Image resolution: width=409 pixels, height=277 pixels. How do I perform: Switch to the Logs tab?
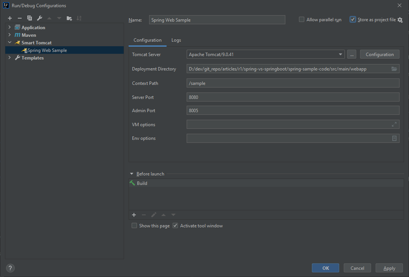point(176,40)
